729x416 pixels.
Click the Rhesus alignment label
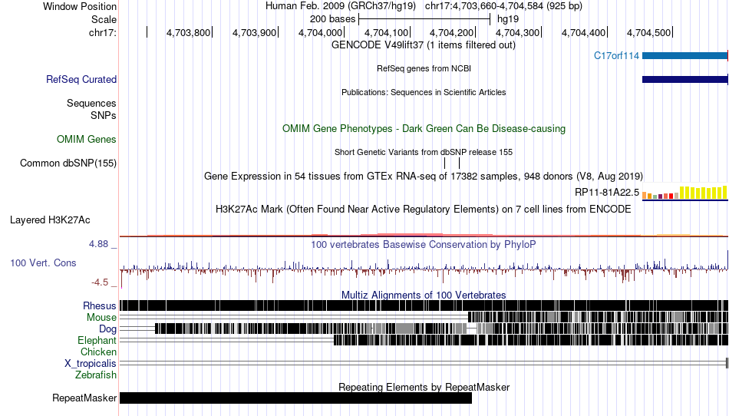click(x=100, y=305)
